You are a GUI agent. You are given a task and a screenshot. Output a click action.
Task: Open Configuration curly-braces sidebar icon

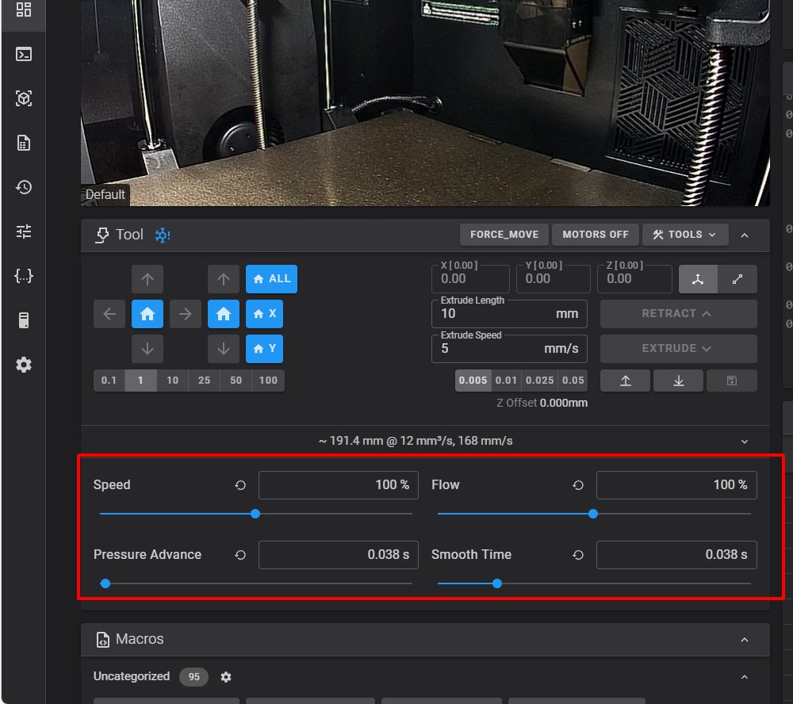(x=24, y=276)
